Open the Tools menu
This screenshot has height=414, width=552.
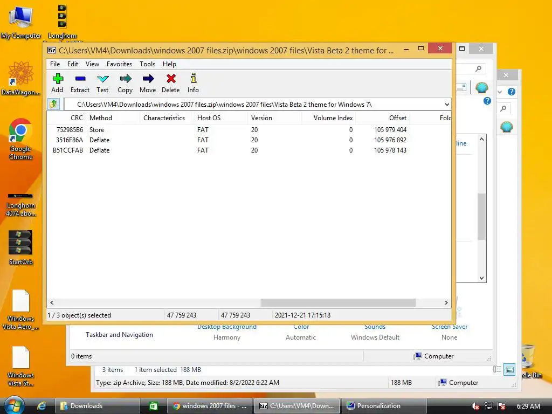[148, 64]
